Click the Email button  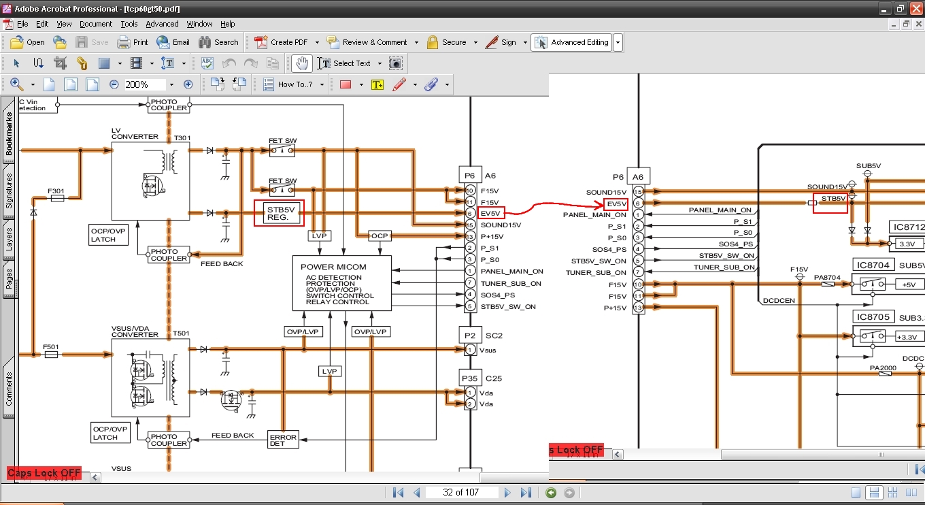173,42
